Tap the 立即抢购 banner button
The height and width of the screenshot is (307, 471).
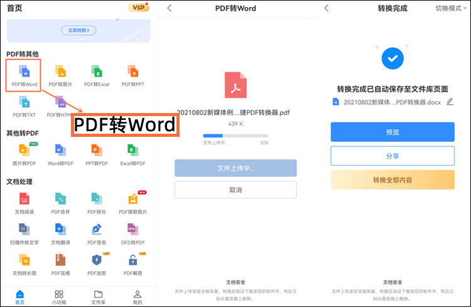click(78, 30)
